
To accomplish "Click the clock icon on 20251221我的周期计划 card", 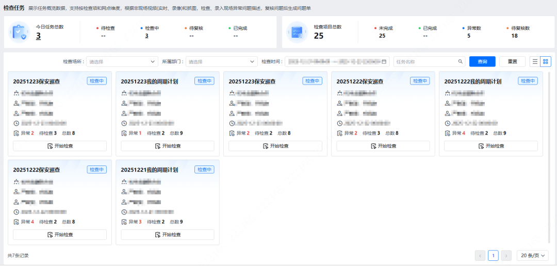I will pyautogui.click(x=124, y=212).
